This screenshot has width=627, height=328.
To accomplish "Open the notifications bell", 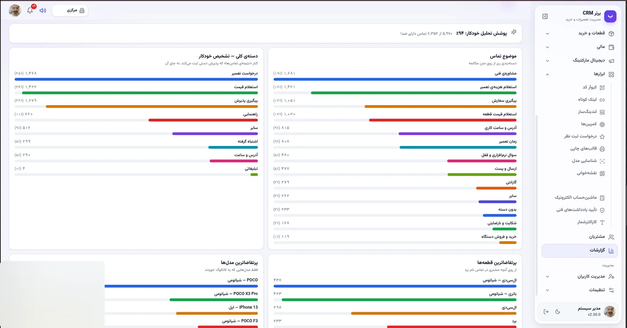I will pos(30,10).
